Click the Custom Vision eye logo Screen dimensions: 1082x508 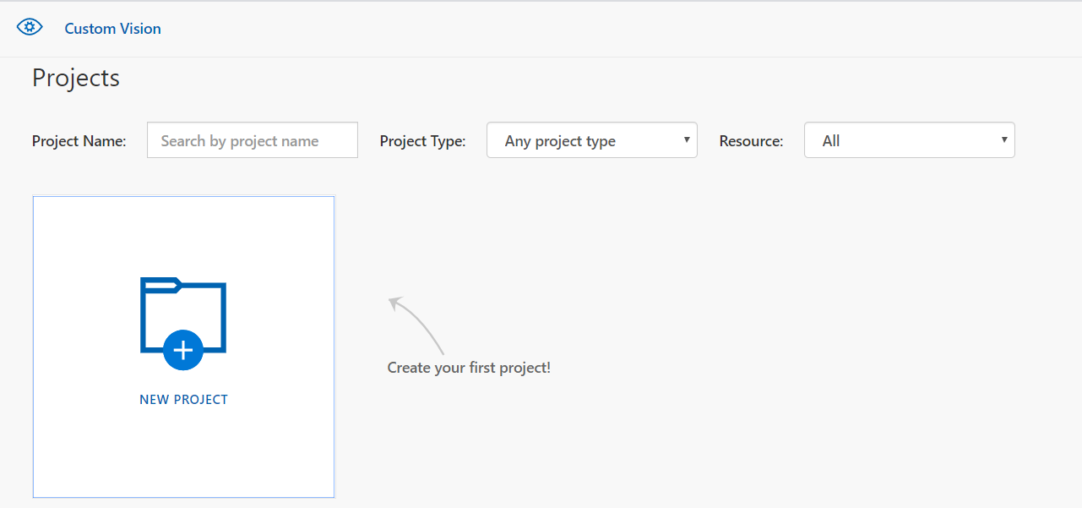(30, 27)
